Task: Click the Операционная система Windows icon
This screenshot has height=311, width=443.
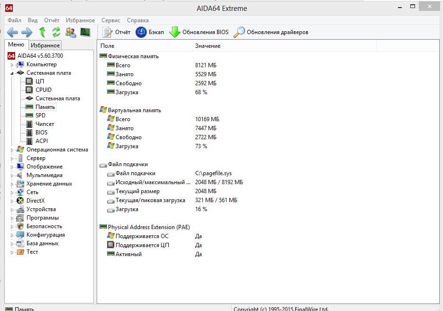Action: pyautogui.click(x=20, y=149)
